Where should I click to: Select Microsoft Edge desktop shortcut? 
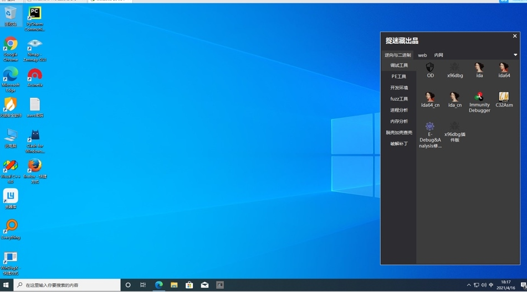tap(11, 80)
